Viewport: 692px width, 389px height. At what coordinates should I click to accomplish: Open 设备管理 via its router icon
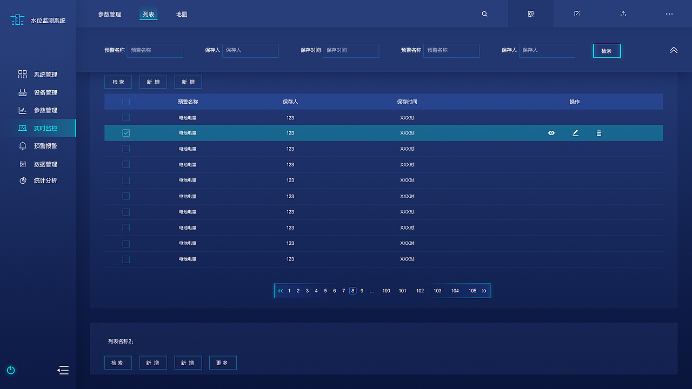[22, 92]
